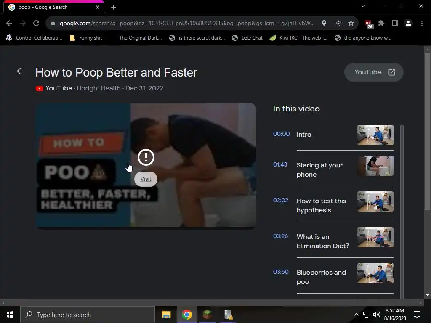Screen dimensions: 431x323
Task: Show hidden tray icons chevron
Action: [x=356, y=315]
